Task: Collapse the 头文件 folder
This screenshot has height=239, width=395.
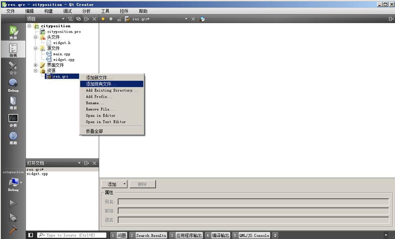Action: 35,37
